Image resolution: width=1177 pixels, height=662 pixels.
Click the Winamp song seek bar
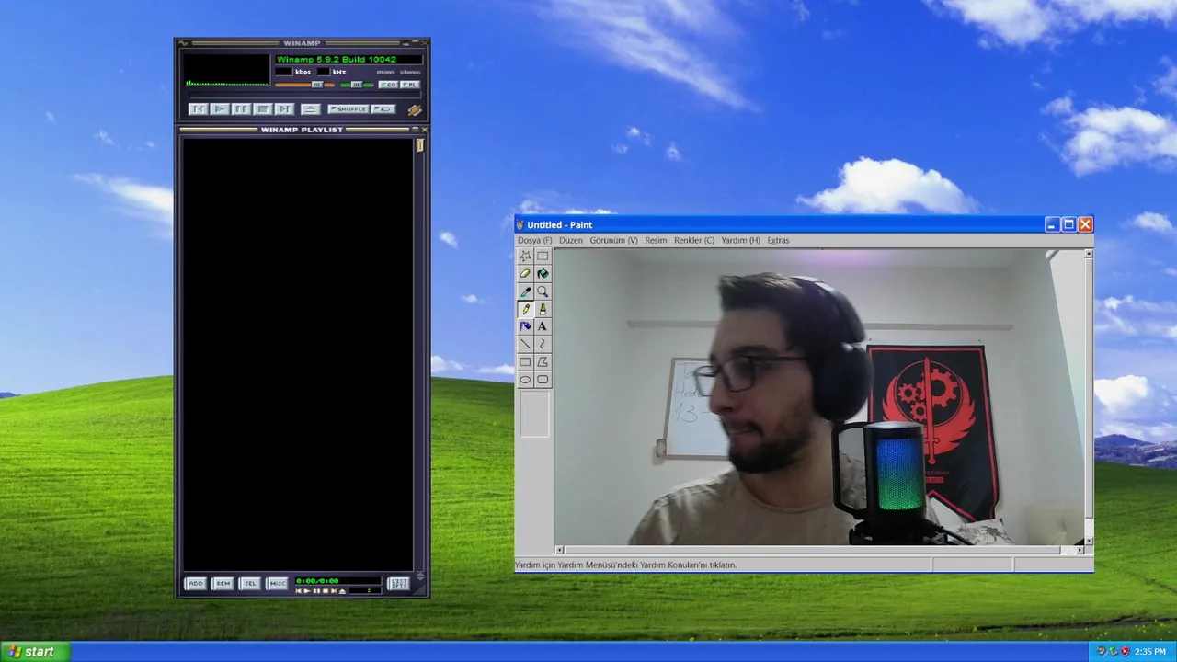[x=304, y=95]
